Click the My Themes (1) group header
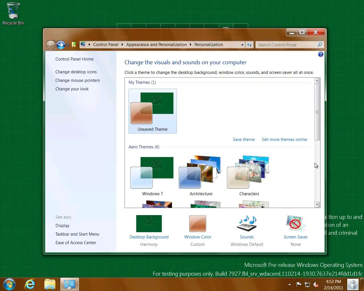This screenshot has width=364, height=291. click(x=142, y=82)
